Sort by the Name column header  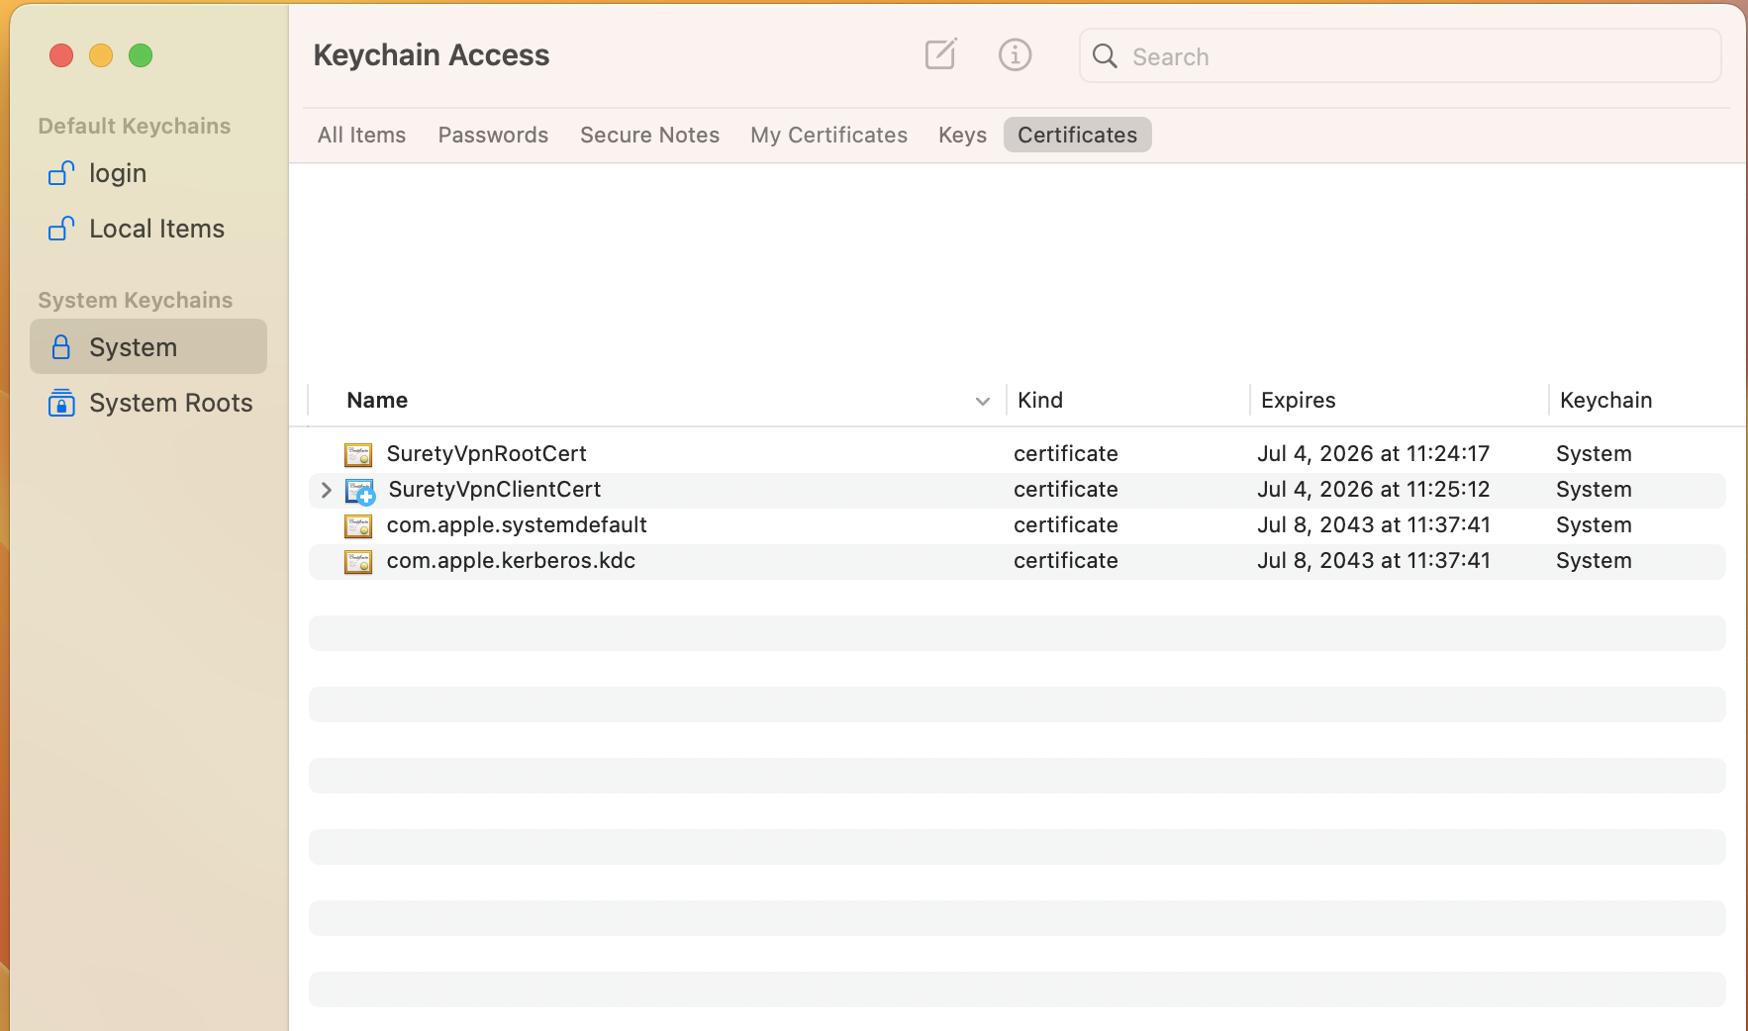tap(377, 400)
